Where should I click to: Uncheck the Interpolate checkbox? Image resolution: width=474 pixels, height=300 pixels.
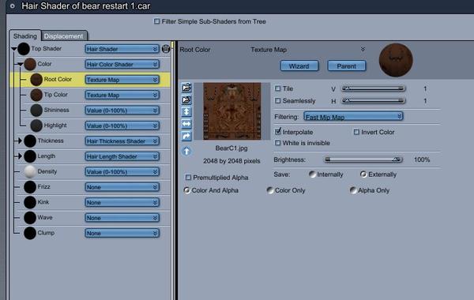pyautogui.click(x=277, y=132)
